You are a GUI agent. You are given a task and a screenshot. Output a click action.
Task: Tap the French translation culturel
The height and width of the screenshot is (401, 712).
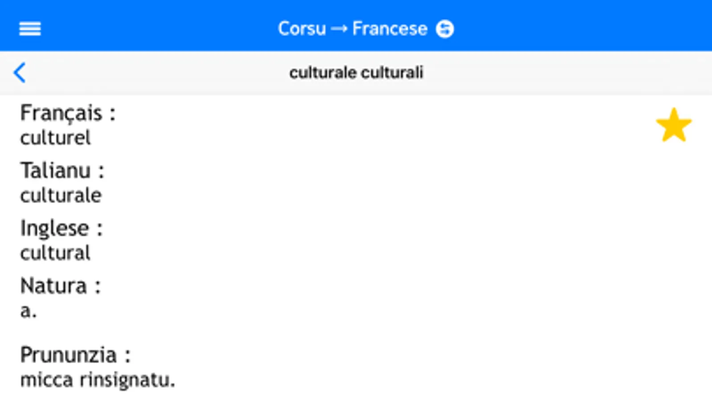pos(56,138)
